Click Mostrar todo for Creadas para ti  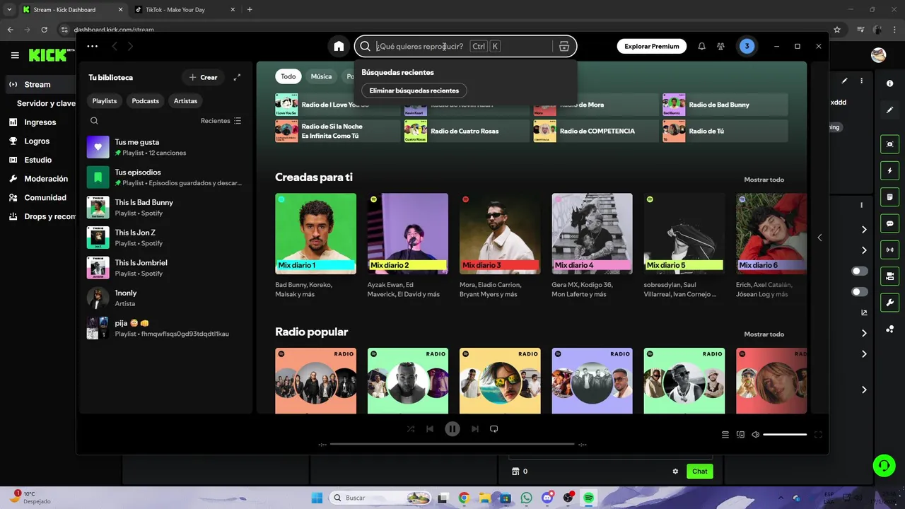[x=764, y=180]
